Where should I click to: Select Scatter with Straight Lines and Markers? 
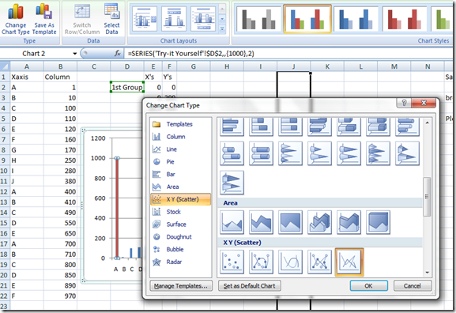click(x=319, y=262)
